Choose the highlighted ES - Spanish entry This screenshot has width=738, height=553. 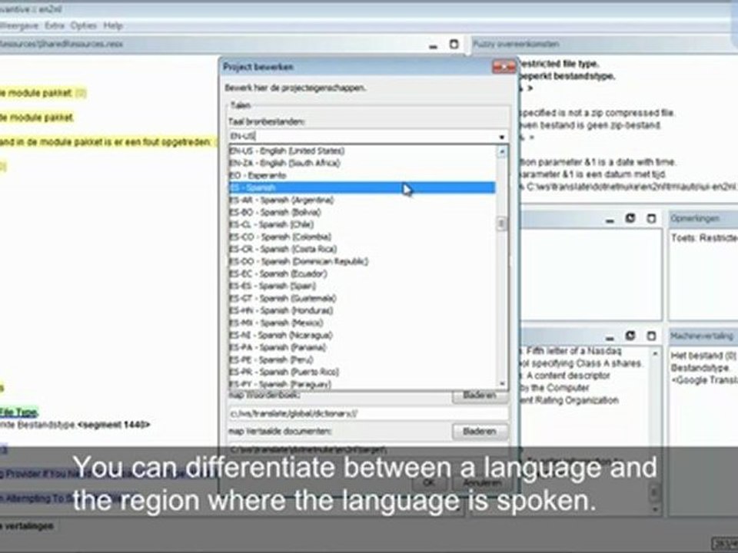tap(361, 187)
